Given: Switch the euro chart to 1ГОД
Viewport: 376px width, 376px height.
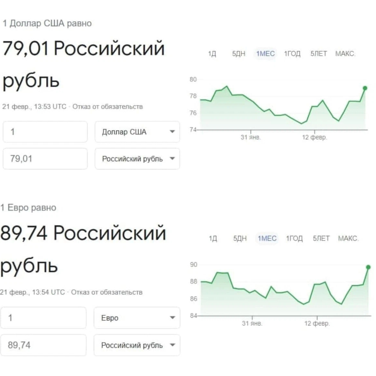Looking at the screenshot, I should pos(294,238).
